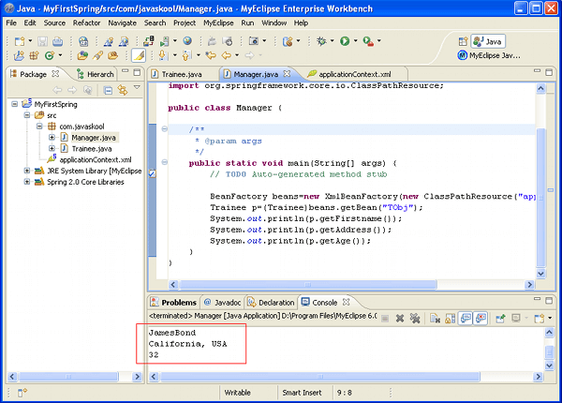Click Remove Launch X icon in Console
The height and width of the screenshot is (403, 562).
pos(400,319)
